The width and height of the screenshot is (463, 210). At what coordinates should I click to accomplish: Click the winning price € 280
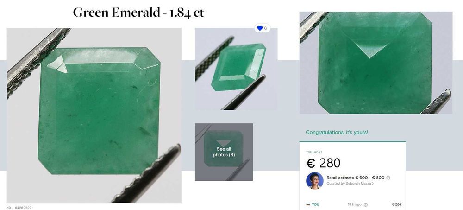(323, 163)
